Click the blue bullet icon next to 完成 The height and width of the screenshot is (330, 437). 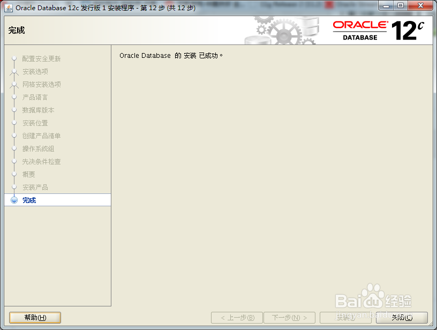pyautogui.click(x=14, y=200)
